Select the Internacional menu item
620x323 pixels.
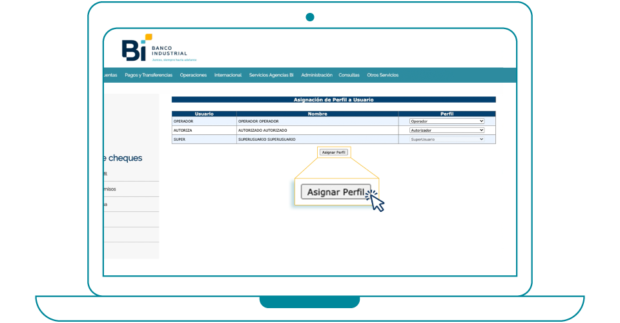(228, 75)
